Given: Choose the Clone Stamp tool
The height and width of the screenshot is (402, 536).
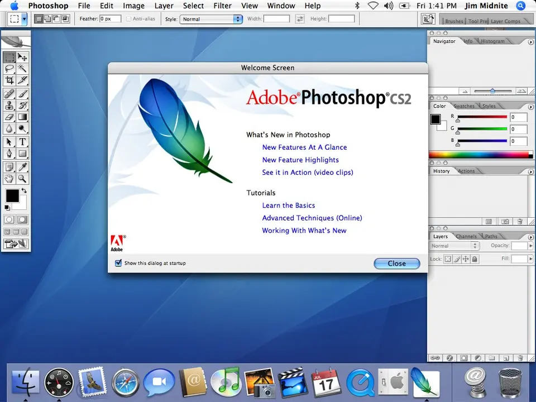Looking at the screenshot, I should (9, 105).
